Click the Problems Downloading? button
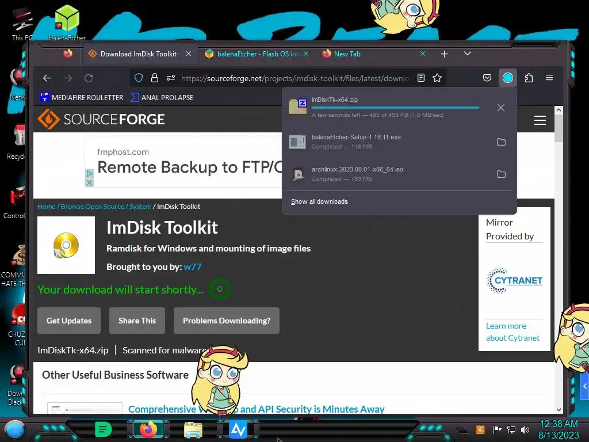The image size is (589, 442). (227, 321)
